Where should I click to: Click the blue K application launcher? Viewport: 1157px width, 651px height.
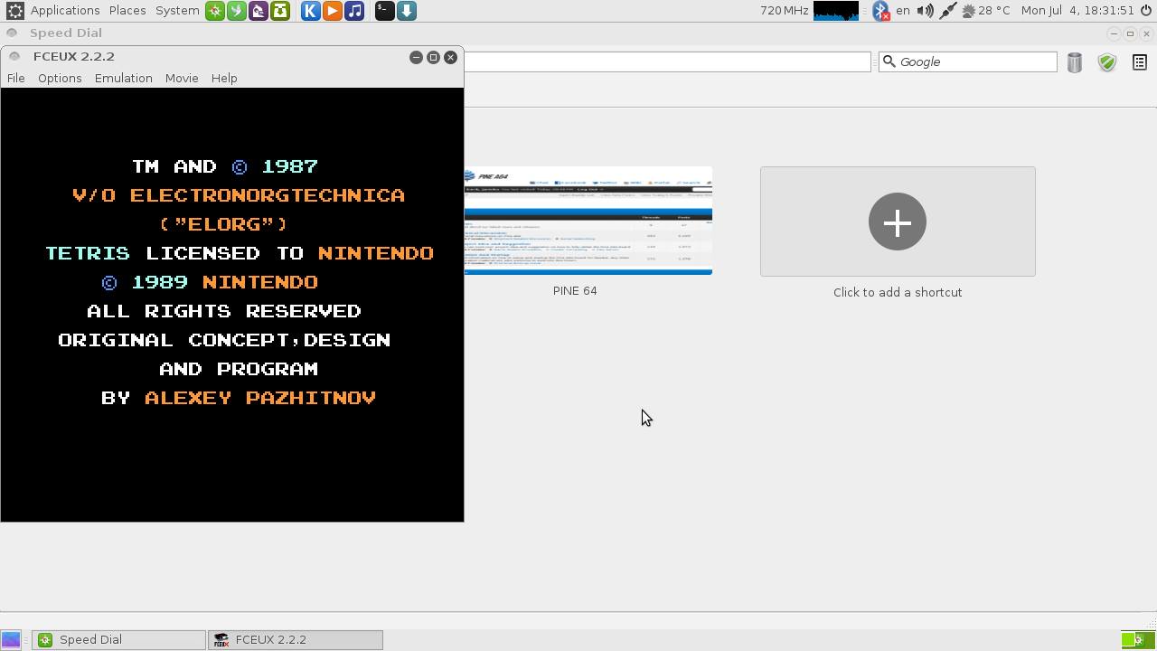(x=310, y=11)
